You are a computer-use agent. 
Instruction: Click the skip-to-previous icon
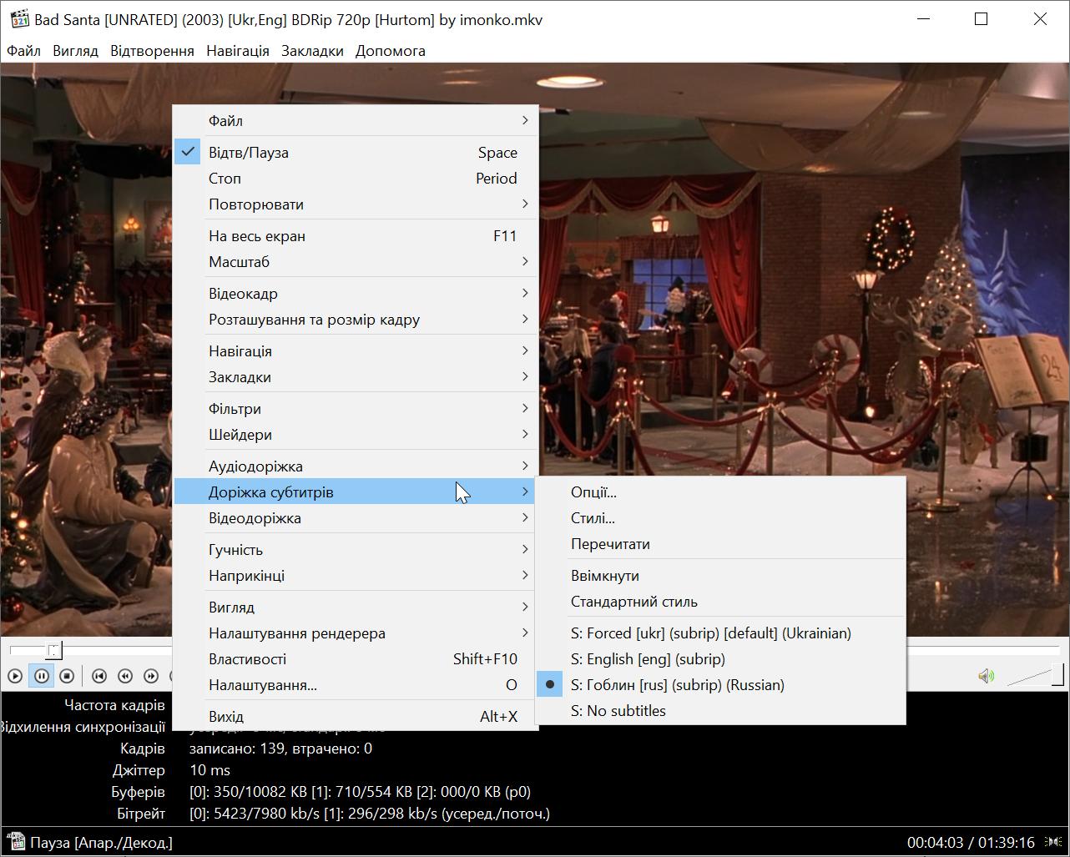[x=99, y=676]
